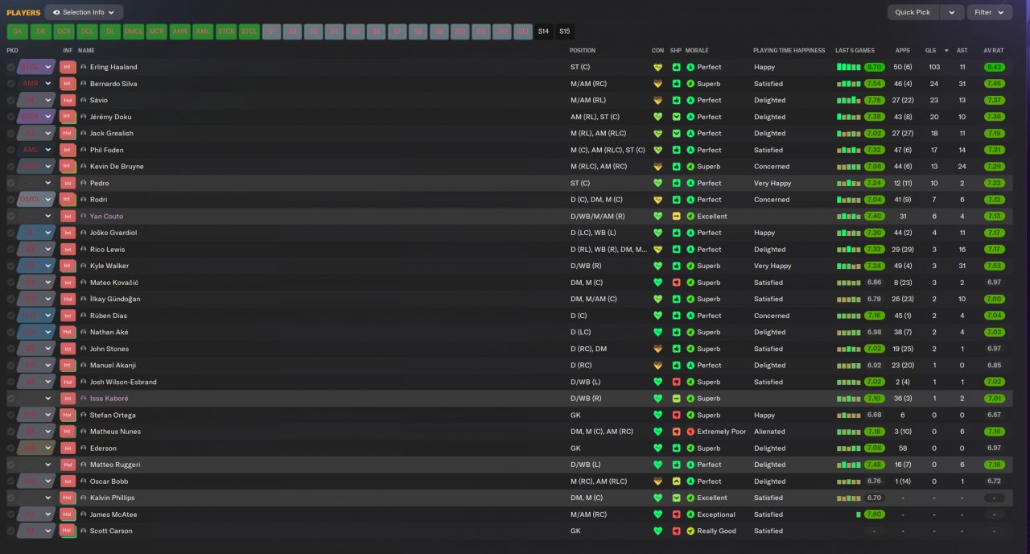Open Kalvin Phillips' empty position dropdown
1030x554 pixels.
36,498
